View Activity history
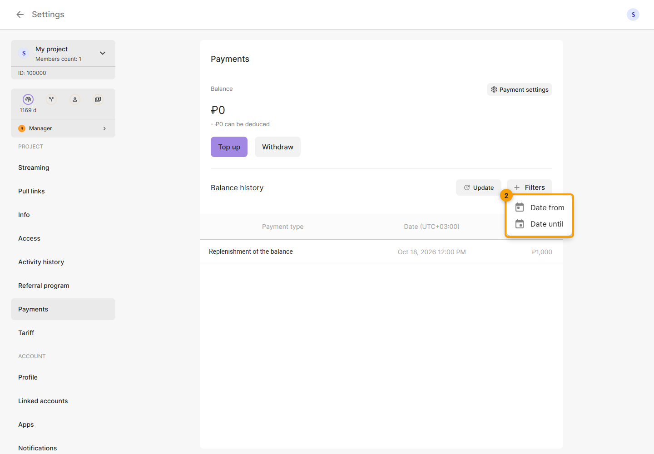The height and width of the screenshot is (454, 654). tap(63, 262)
